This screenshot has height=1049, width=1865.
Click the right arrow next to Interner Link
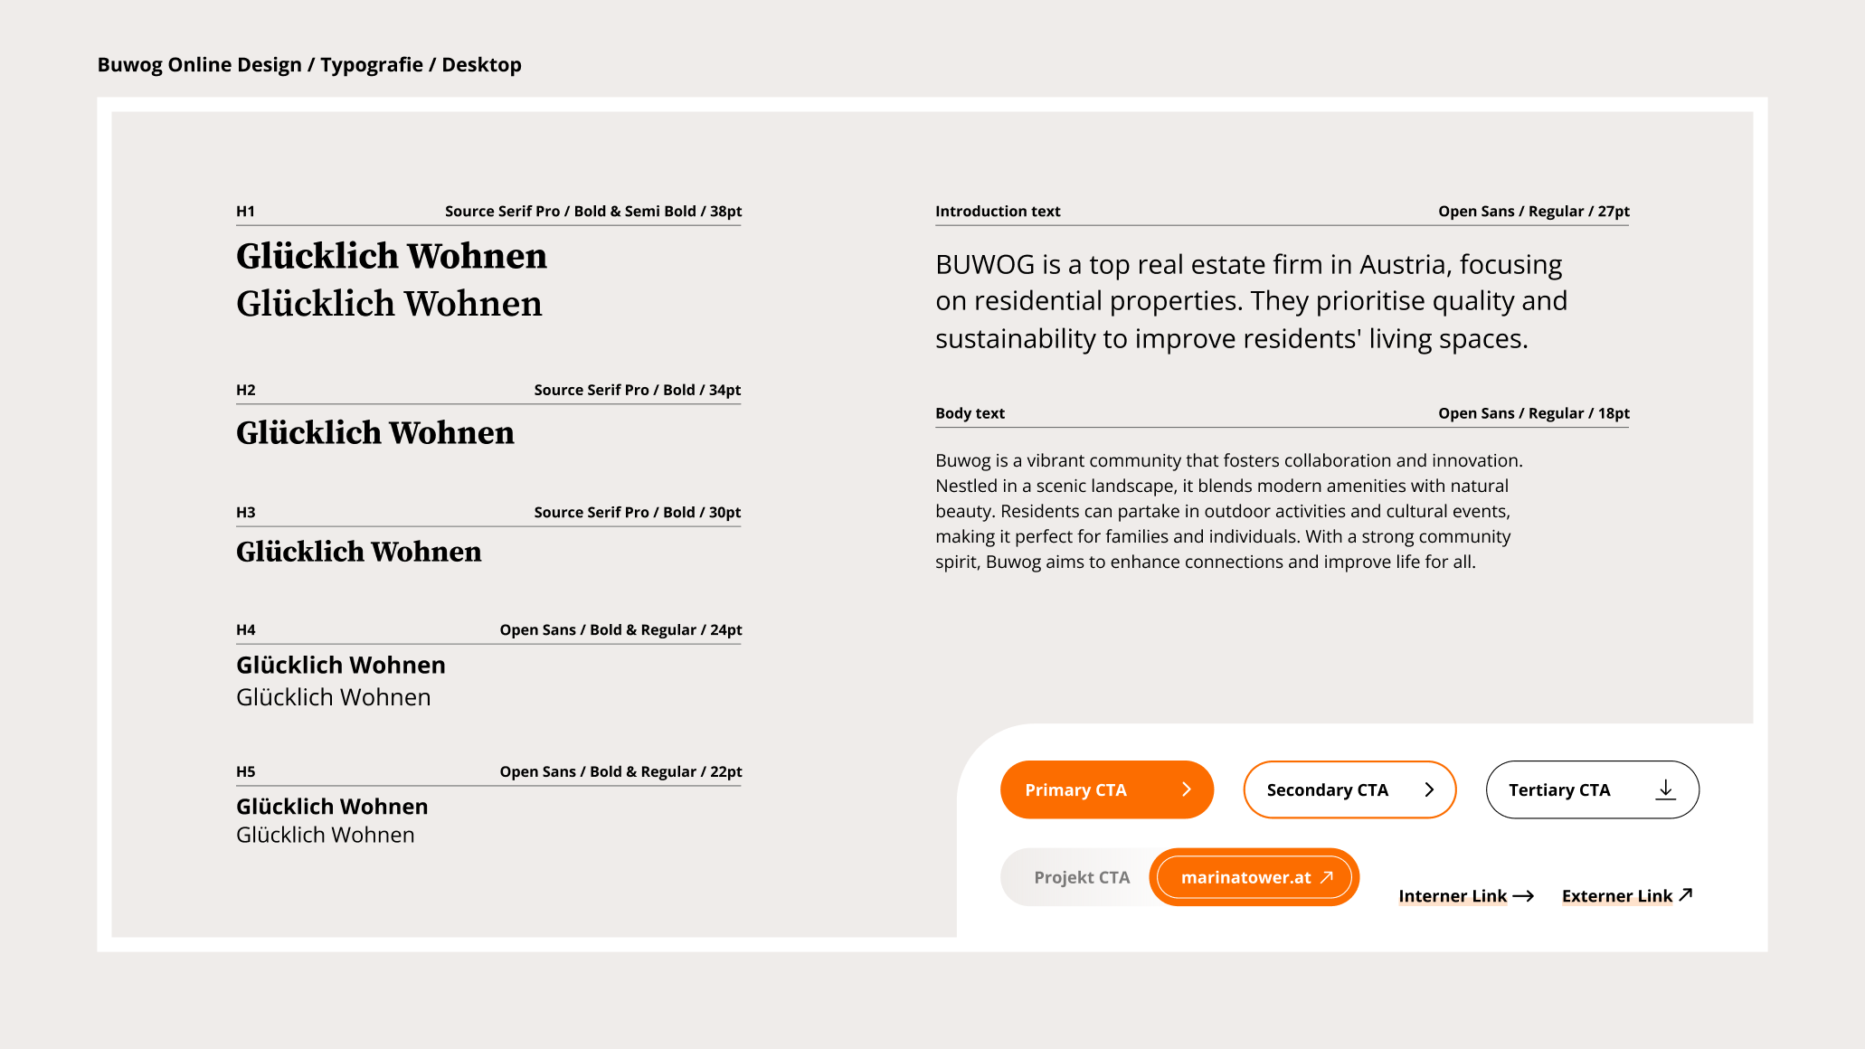pos(1523,896)
